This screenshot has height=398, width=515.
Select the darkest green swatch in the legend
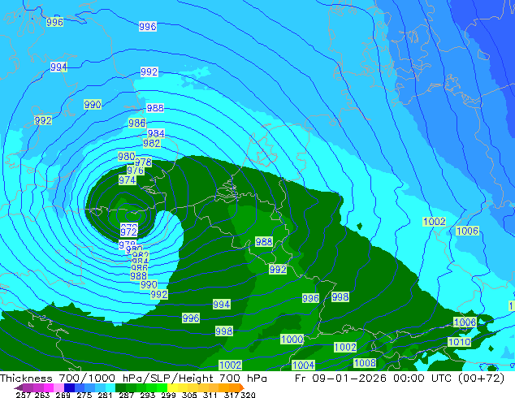(120, 387)
